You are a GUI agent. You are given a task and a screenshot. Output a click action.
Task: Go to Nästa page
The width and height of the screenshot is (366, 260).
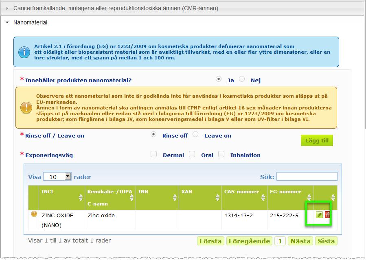[300, 241]
